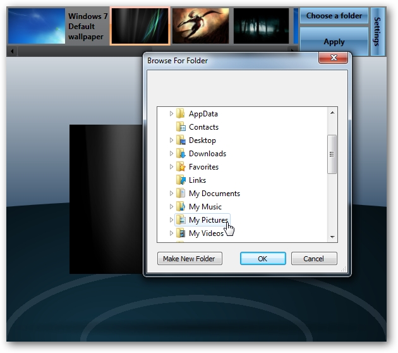
Task: Expand the Favorites folder tree node
Action: 171,166
